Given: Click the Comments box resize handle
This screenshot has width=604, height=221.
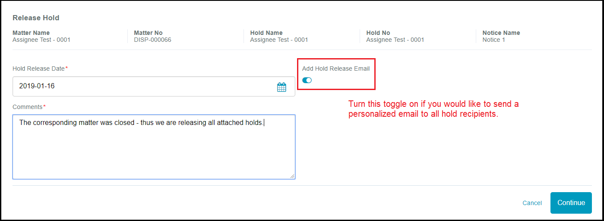Looking at the screenshot, I should (x=292, y=176).
